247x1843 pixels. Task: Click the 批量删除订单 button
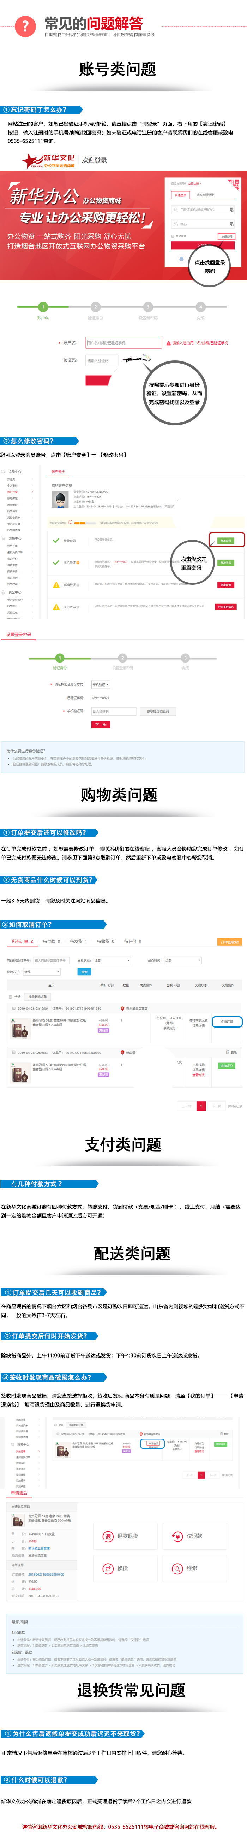pyautogui.click(x=37, y=996)
